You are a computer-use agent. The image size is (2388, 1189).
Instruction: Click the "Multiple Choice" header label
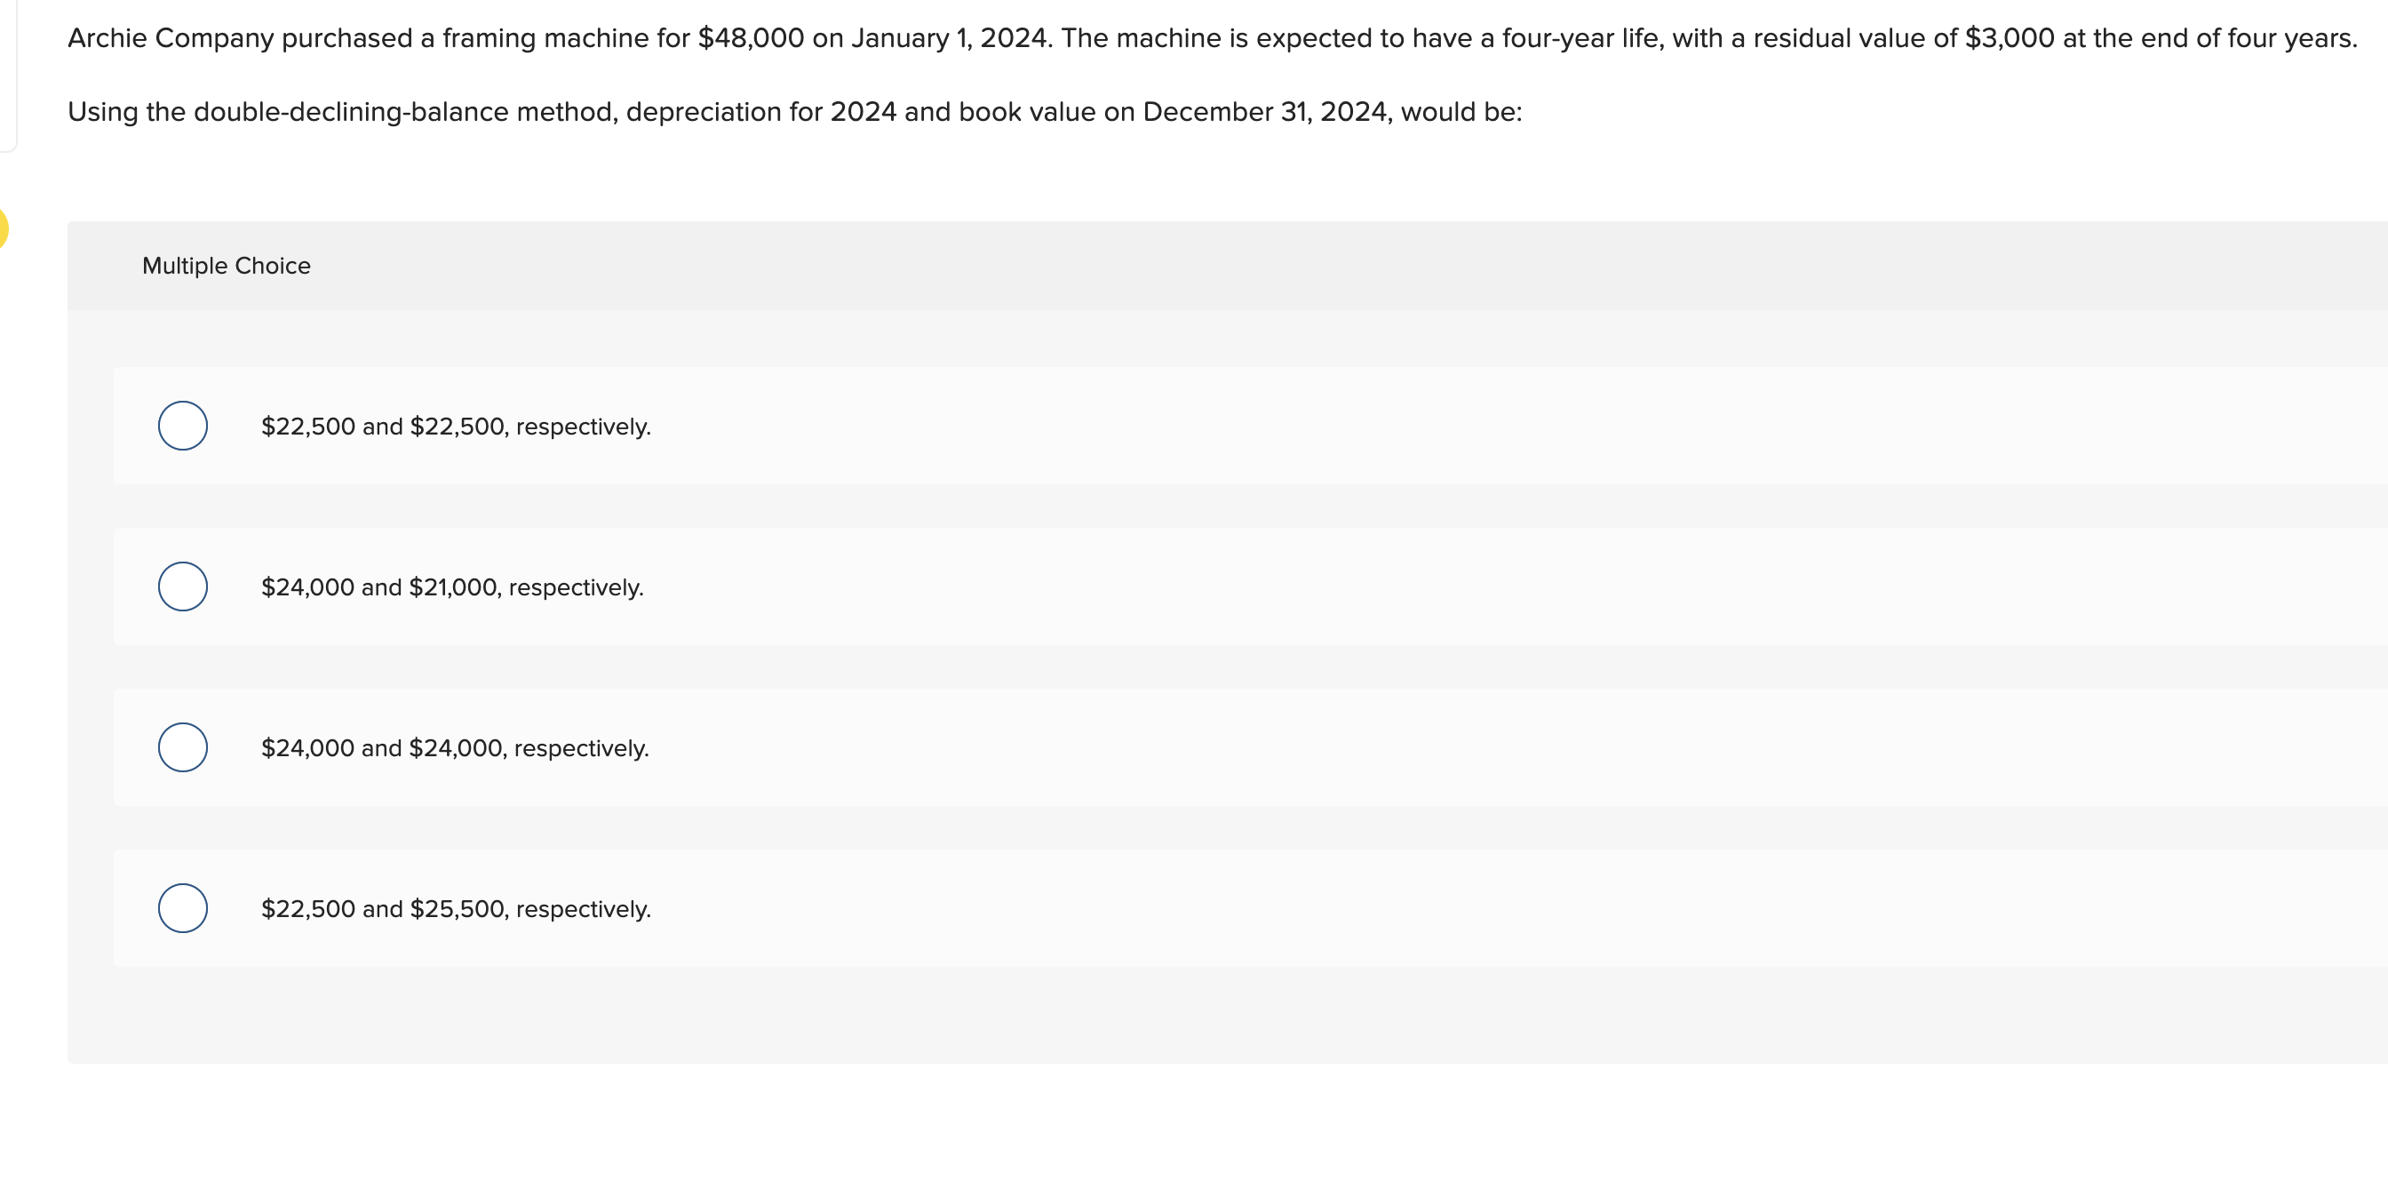pyautogui.click(x=227, y=265)
